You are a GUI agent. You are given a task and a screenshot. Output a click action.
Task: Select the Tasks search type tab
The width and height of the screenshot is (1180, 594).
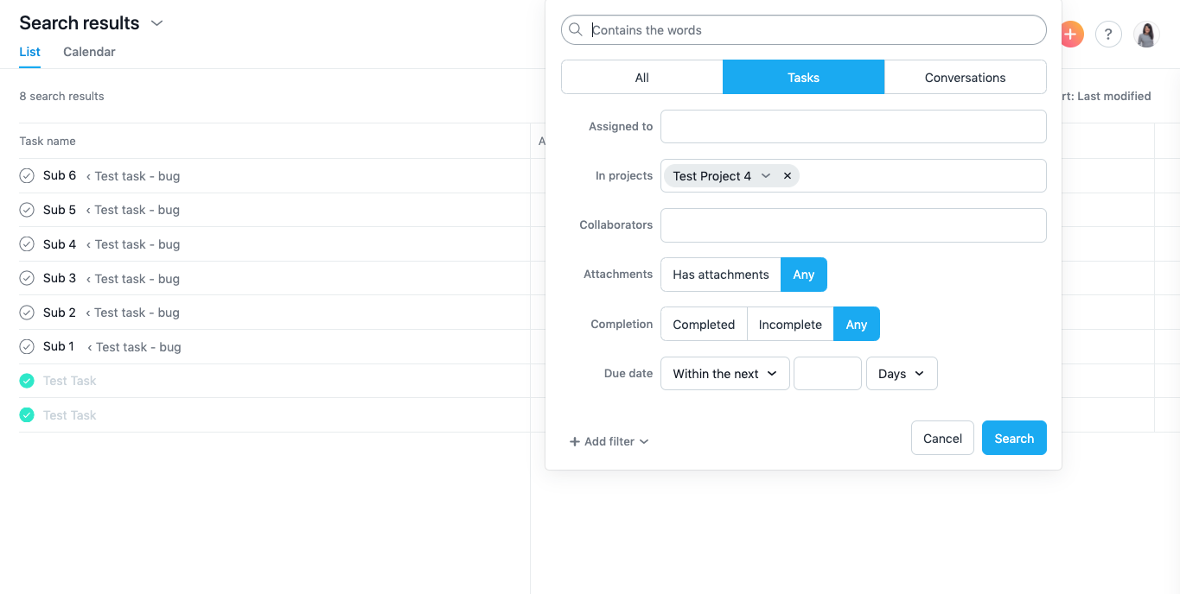pyautogui.click(x=803, y=78)
